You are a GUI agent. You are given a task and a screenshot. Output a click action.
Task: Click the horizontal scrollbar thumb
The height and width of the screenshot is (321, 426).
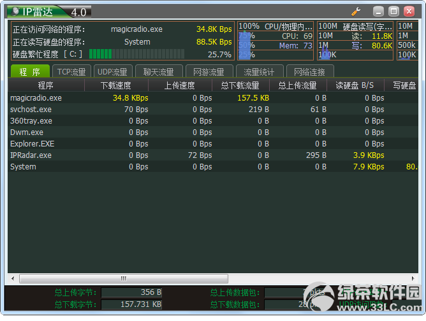click(124, 278)
